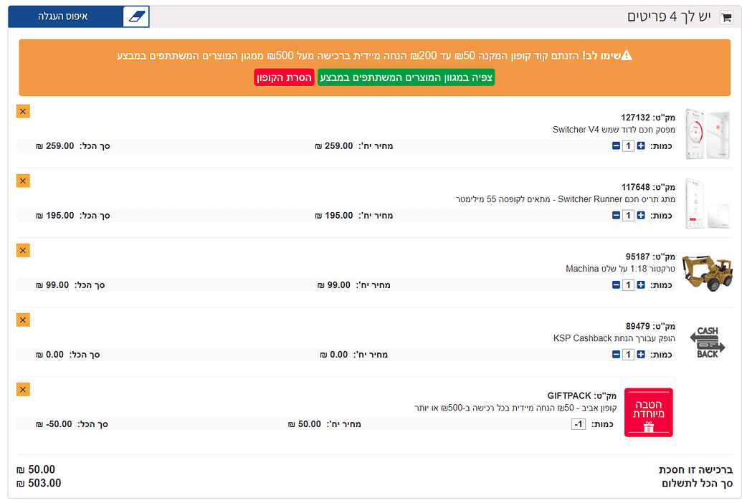Click the סך הכל לתשלום label
Image resolution: width=742 pixels, height=503 pixels.
click(x=697, y=483)
